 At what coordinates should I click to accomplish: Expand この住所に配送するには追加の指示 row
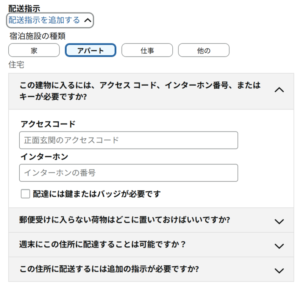point(151,269)
